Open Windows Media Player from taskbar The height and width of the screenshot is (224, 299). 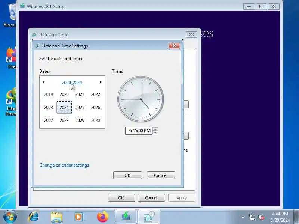click(x=79, y=217)
